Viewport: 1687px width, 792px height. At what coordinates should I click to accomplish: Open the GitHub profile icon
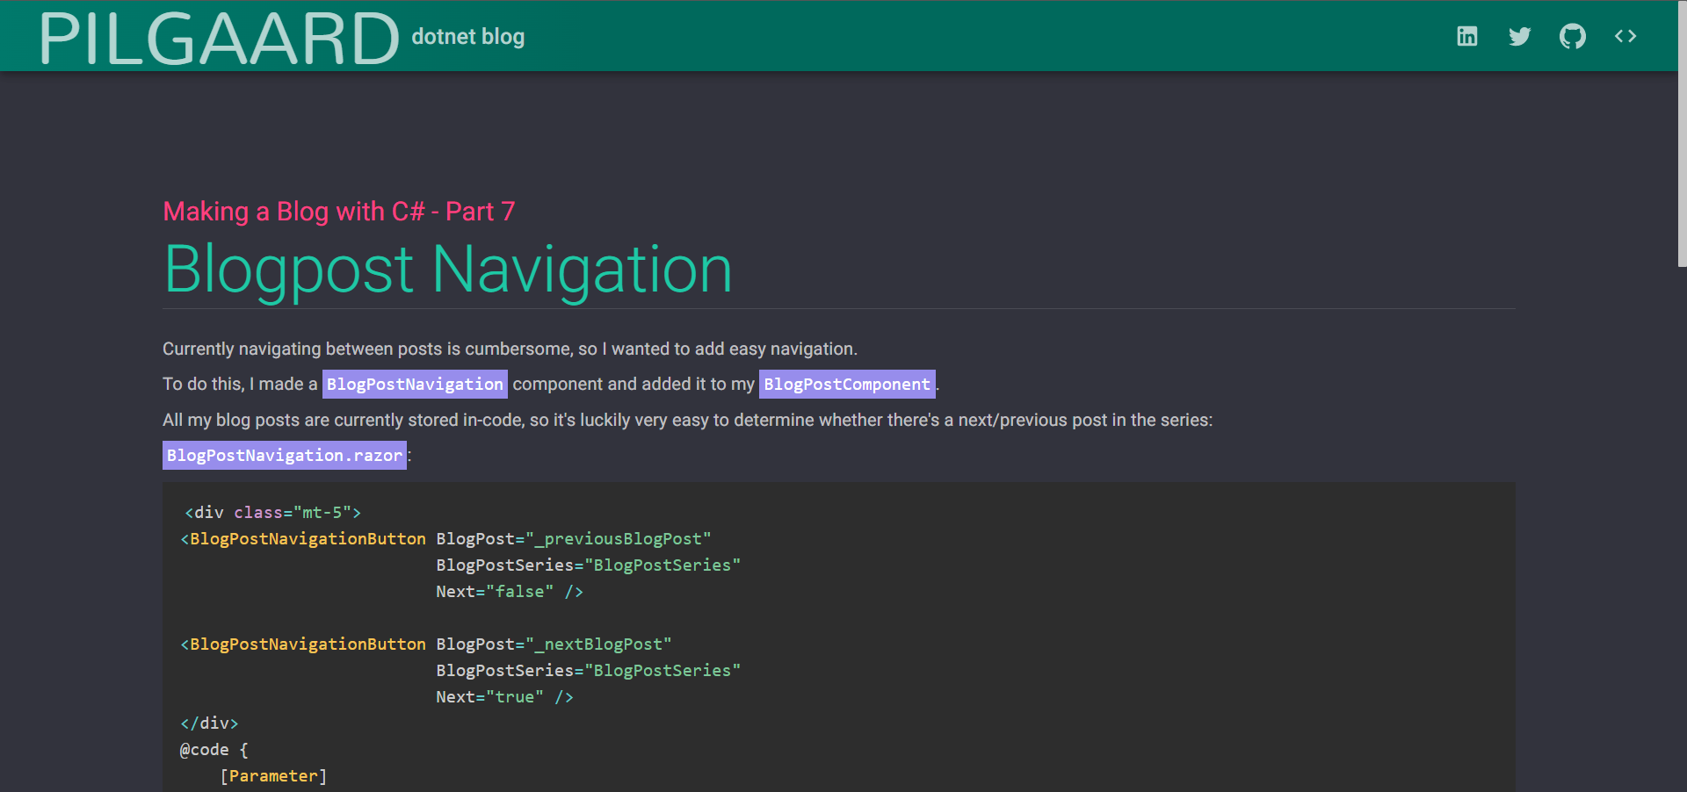click(1572, 36)
